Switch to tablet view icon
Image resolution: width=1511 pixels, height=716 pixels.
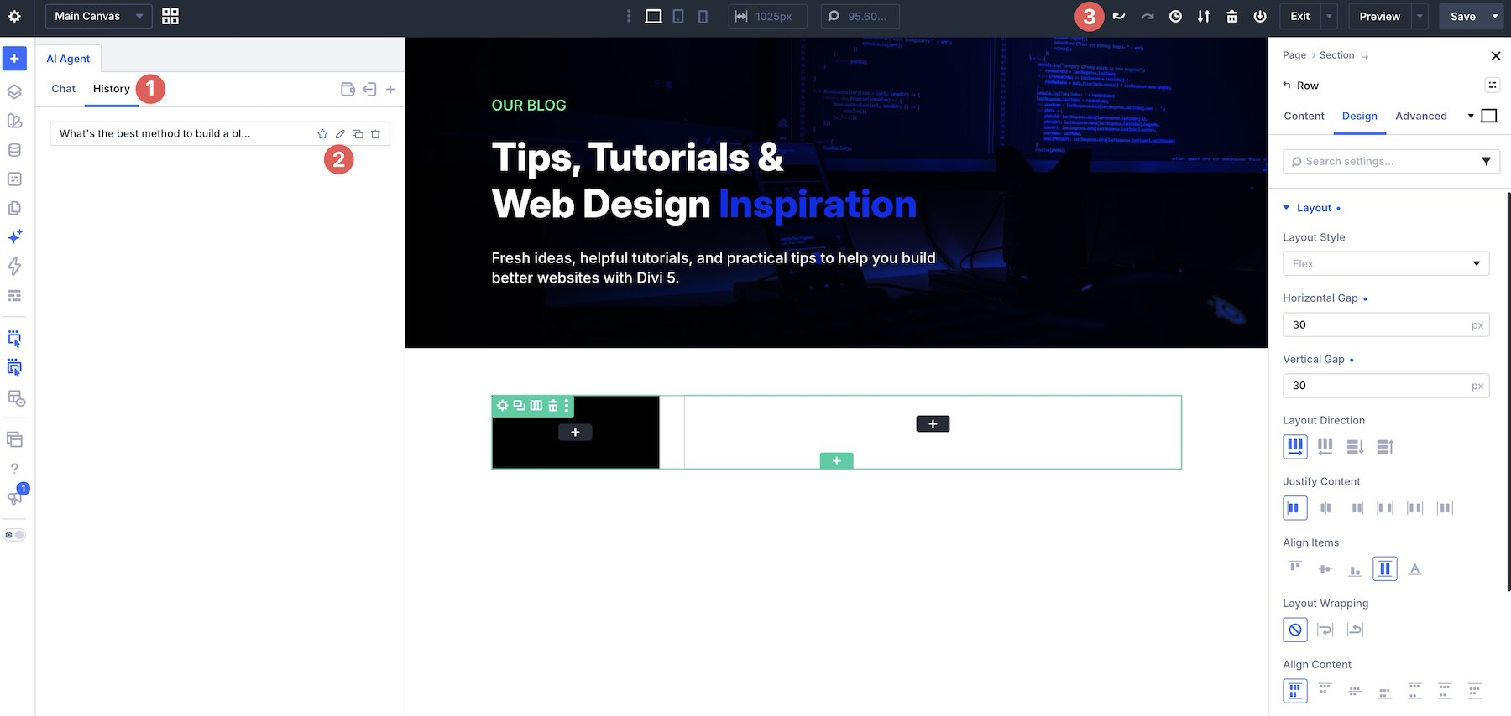tap(678, 16)
